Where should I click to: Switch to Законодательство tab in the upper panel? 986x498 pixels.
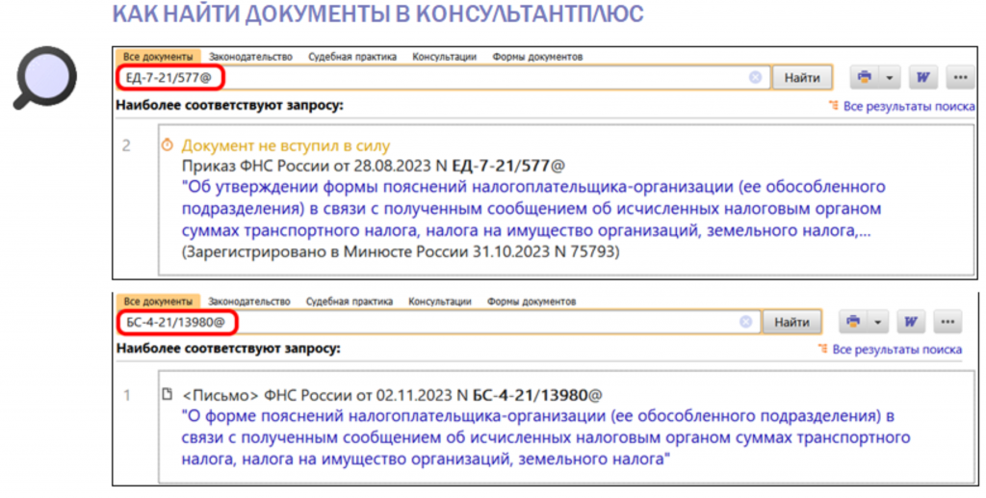point(250,57)
